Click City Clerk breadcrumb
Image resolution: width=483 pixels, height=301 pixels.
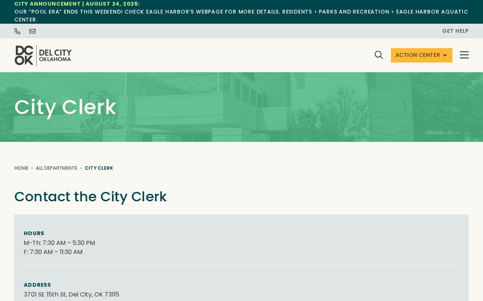99,168
